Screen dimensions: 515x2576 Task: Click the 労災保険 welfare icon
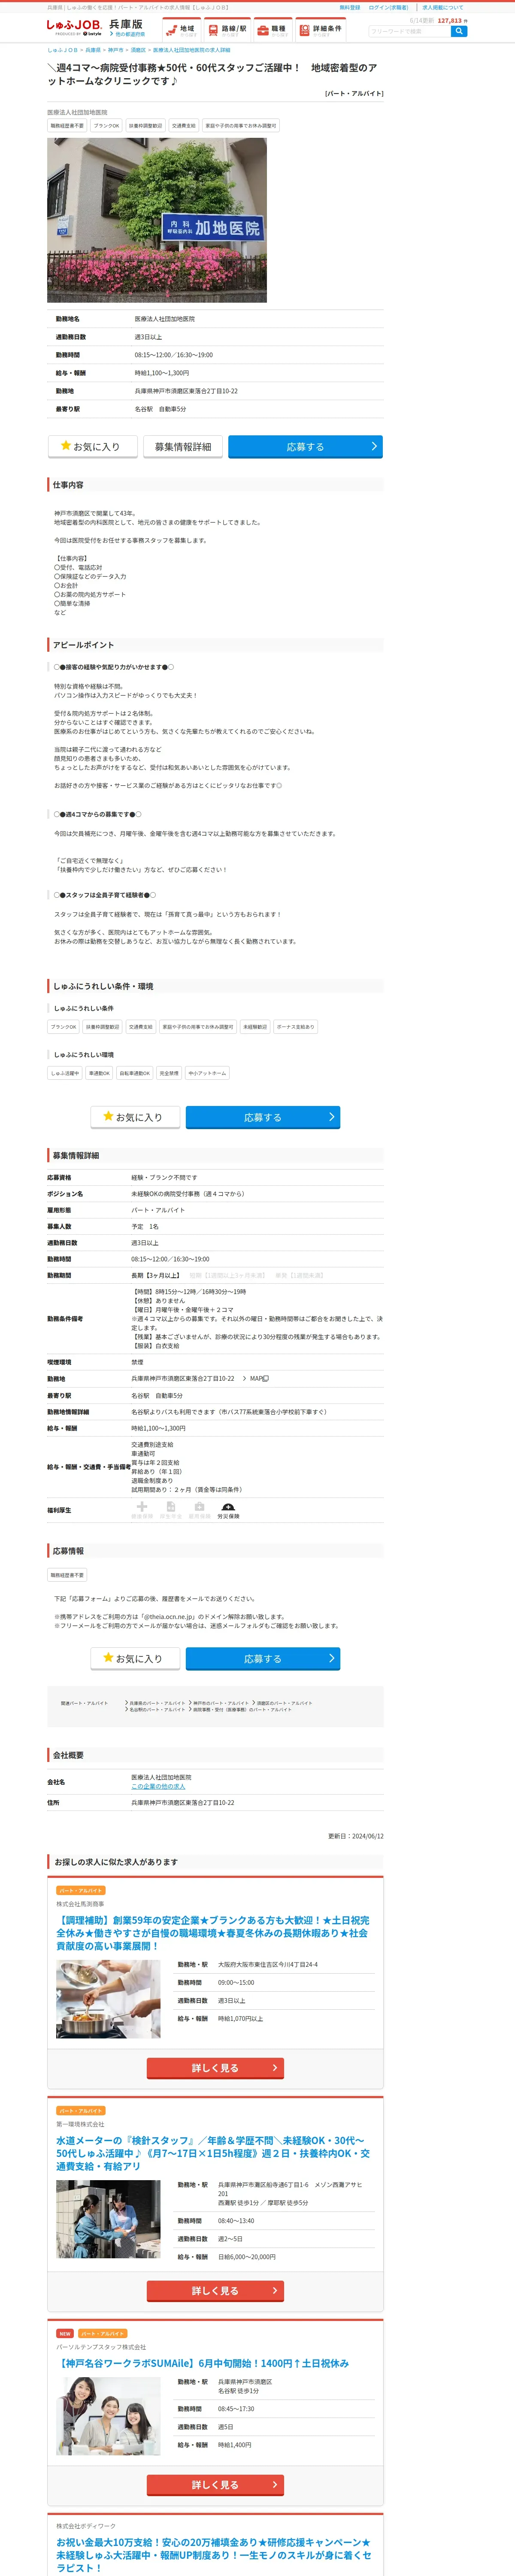(228, 1510)
